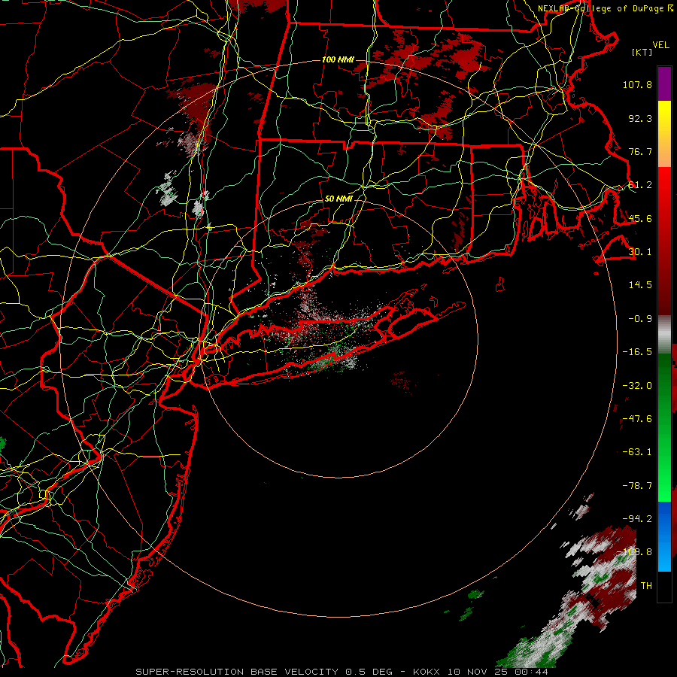The height and width of the screenshot is (677, 677).
Task: Click the [KT] units label
Action: point(642,52)
